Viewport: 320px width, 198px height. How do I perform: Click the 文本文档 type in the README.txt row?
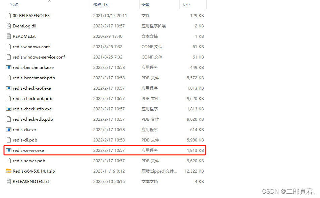coord(150,36)
